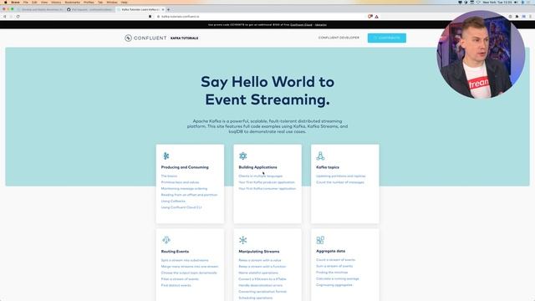The height and width of the screenshot is (301, 535).
Task: Switch to the first browser tab
Action: click(x=40, y=9)
